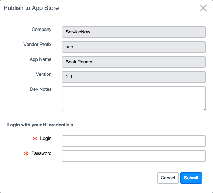Focus the Password input field

(134, 156)
